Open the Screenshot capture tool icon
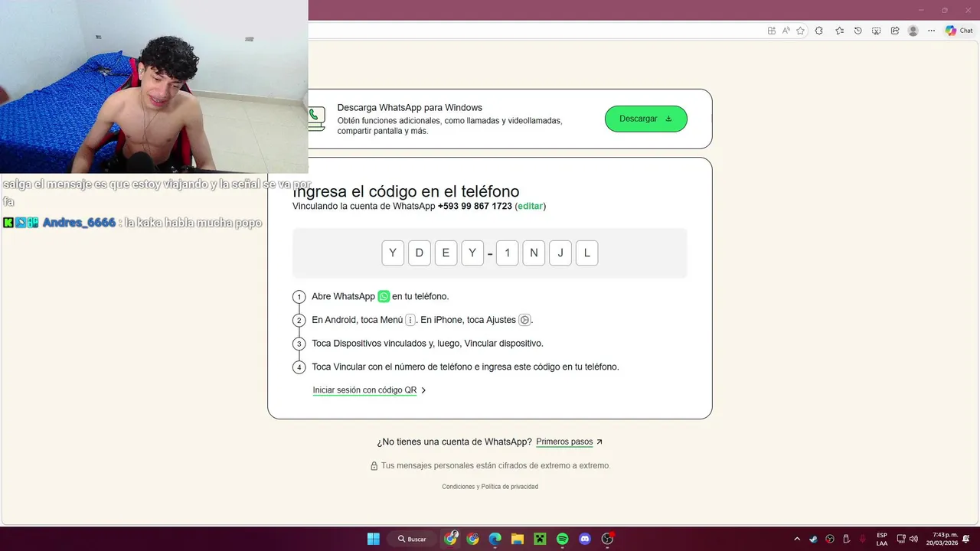The width and height of the screenshot is (980, 551). tap(876, 31)
